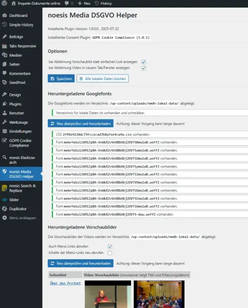
Task: Click the Video-Vorschaubilder column header
Action: point(136,275)
